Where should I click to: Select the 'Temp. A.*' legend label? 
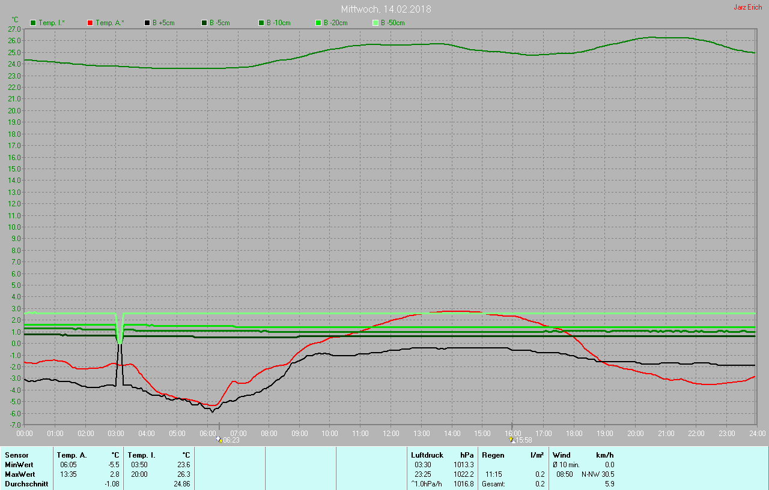111,23
